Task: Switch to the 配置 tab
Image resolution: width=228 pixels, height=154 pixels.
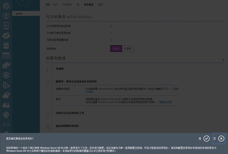Action: (x=100, y=5)
